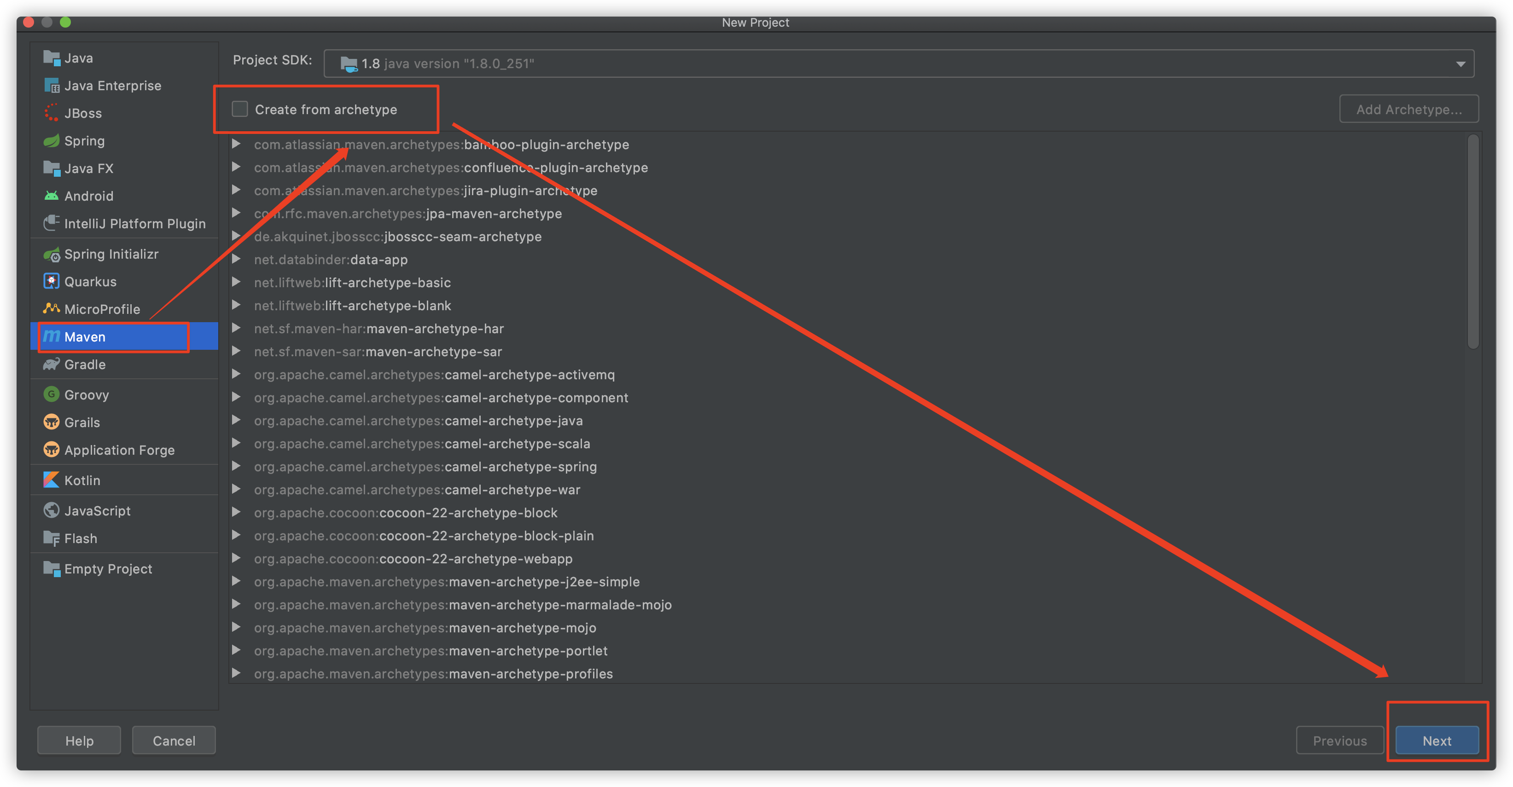The image size is (1513, 787).
Task: Click Add Archetype button
Action: (x=1408, y=109)
